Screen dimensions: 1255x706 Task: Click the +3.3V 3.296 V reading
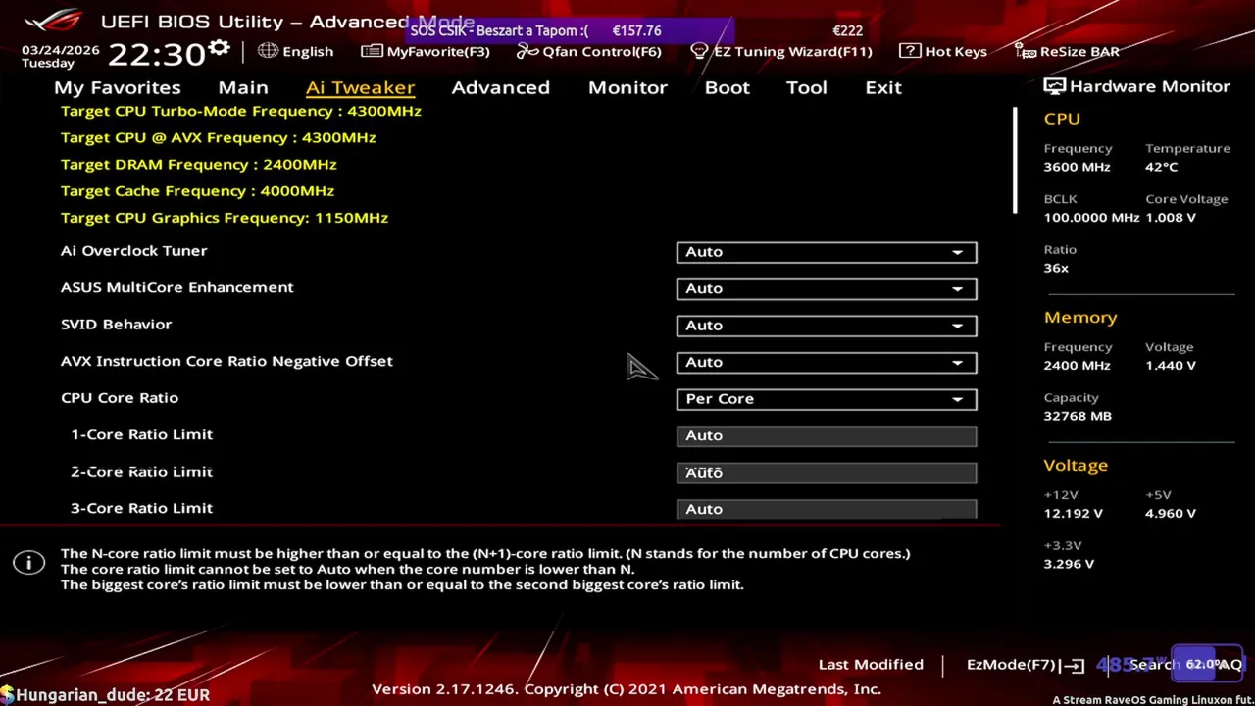click(1069, 564)
